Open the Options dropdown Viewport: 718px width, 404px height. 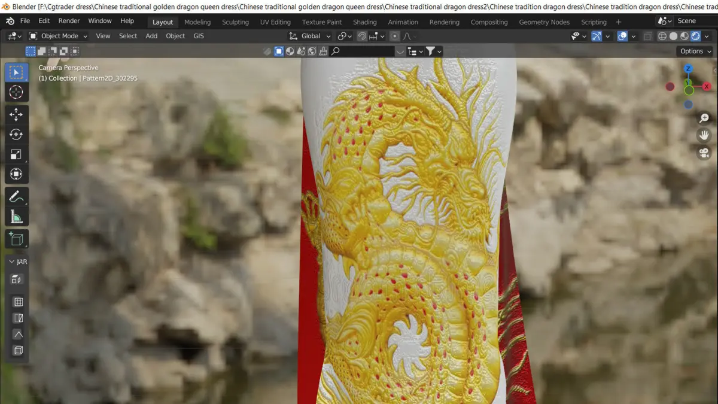[695, 51]
